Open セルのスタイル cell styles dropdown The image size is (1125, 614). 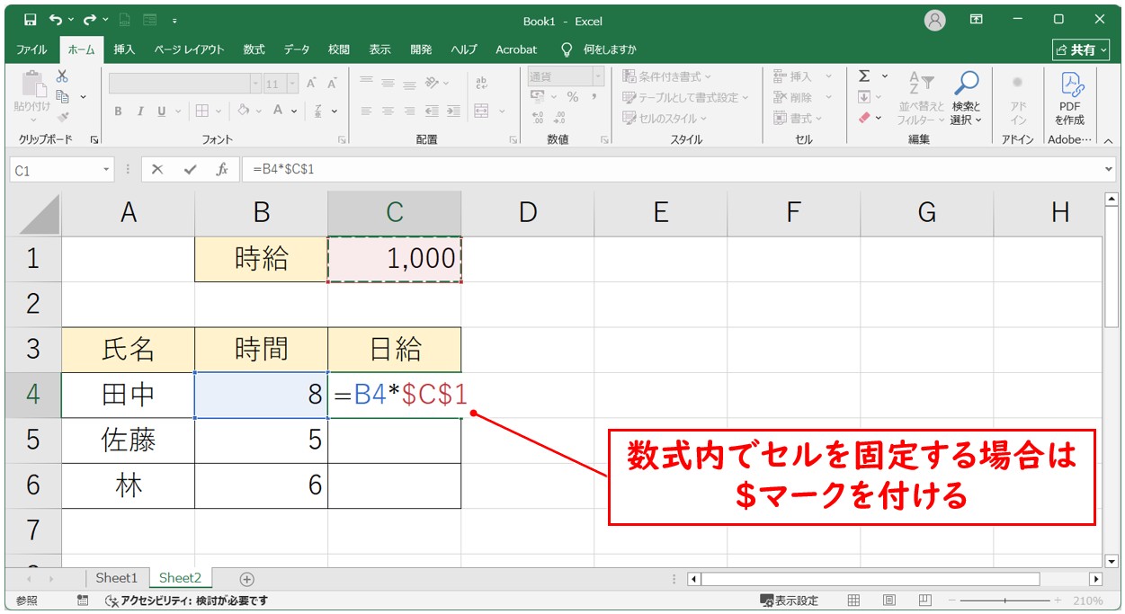(x=665, y=118)
